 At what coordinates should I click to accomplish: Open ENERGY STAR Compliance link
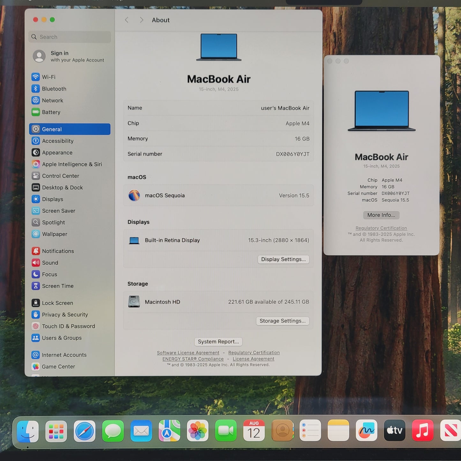193,359
